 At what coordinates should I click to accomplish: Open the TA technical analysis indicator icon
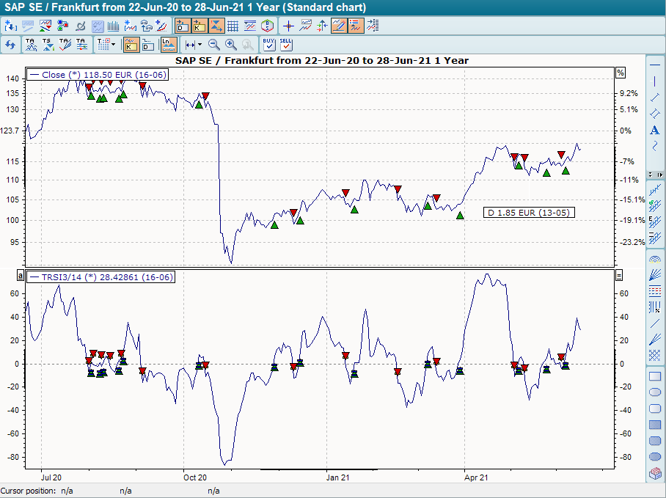[29, 44]
